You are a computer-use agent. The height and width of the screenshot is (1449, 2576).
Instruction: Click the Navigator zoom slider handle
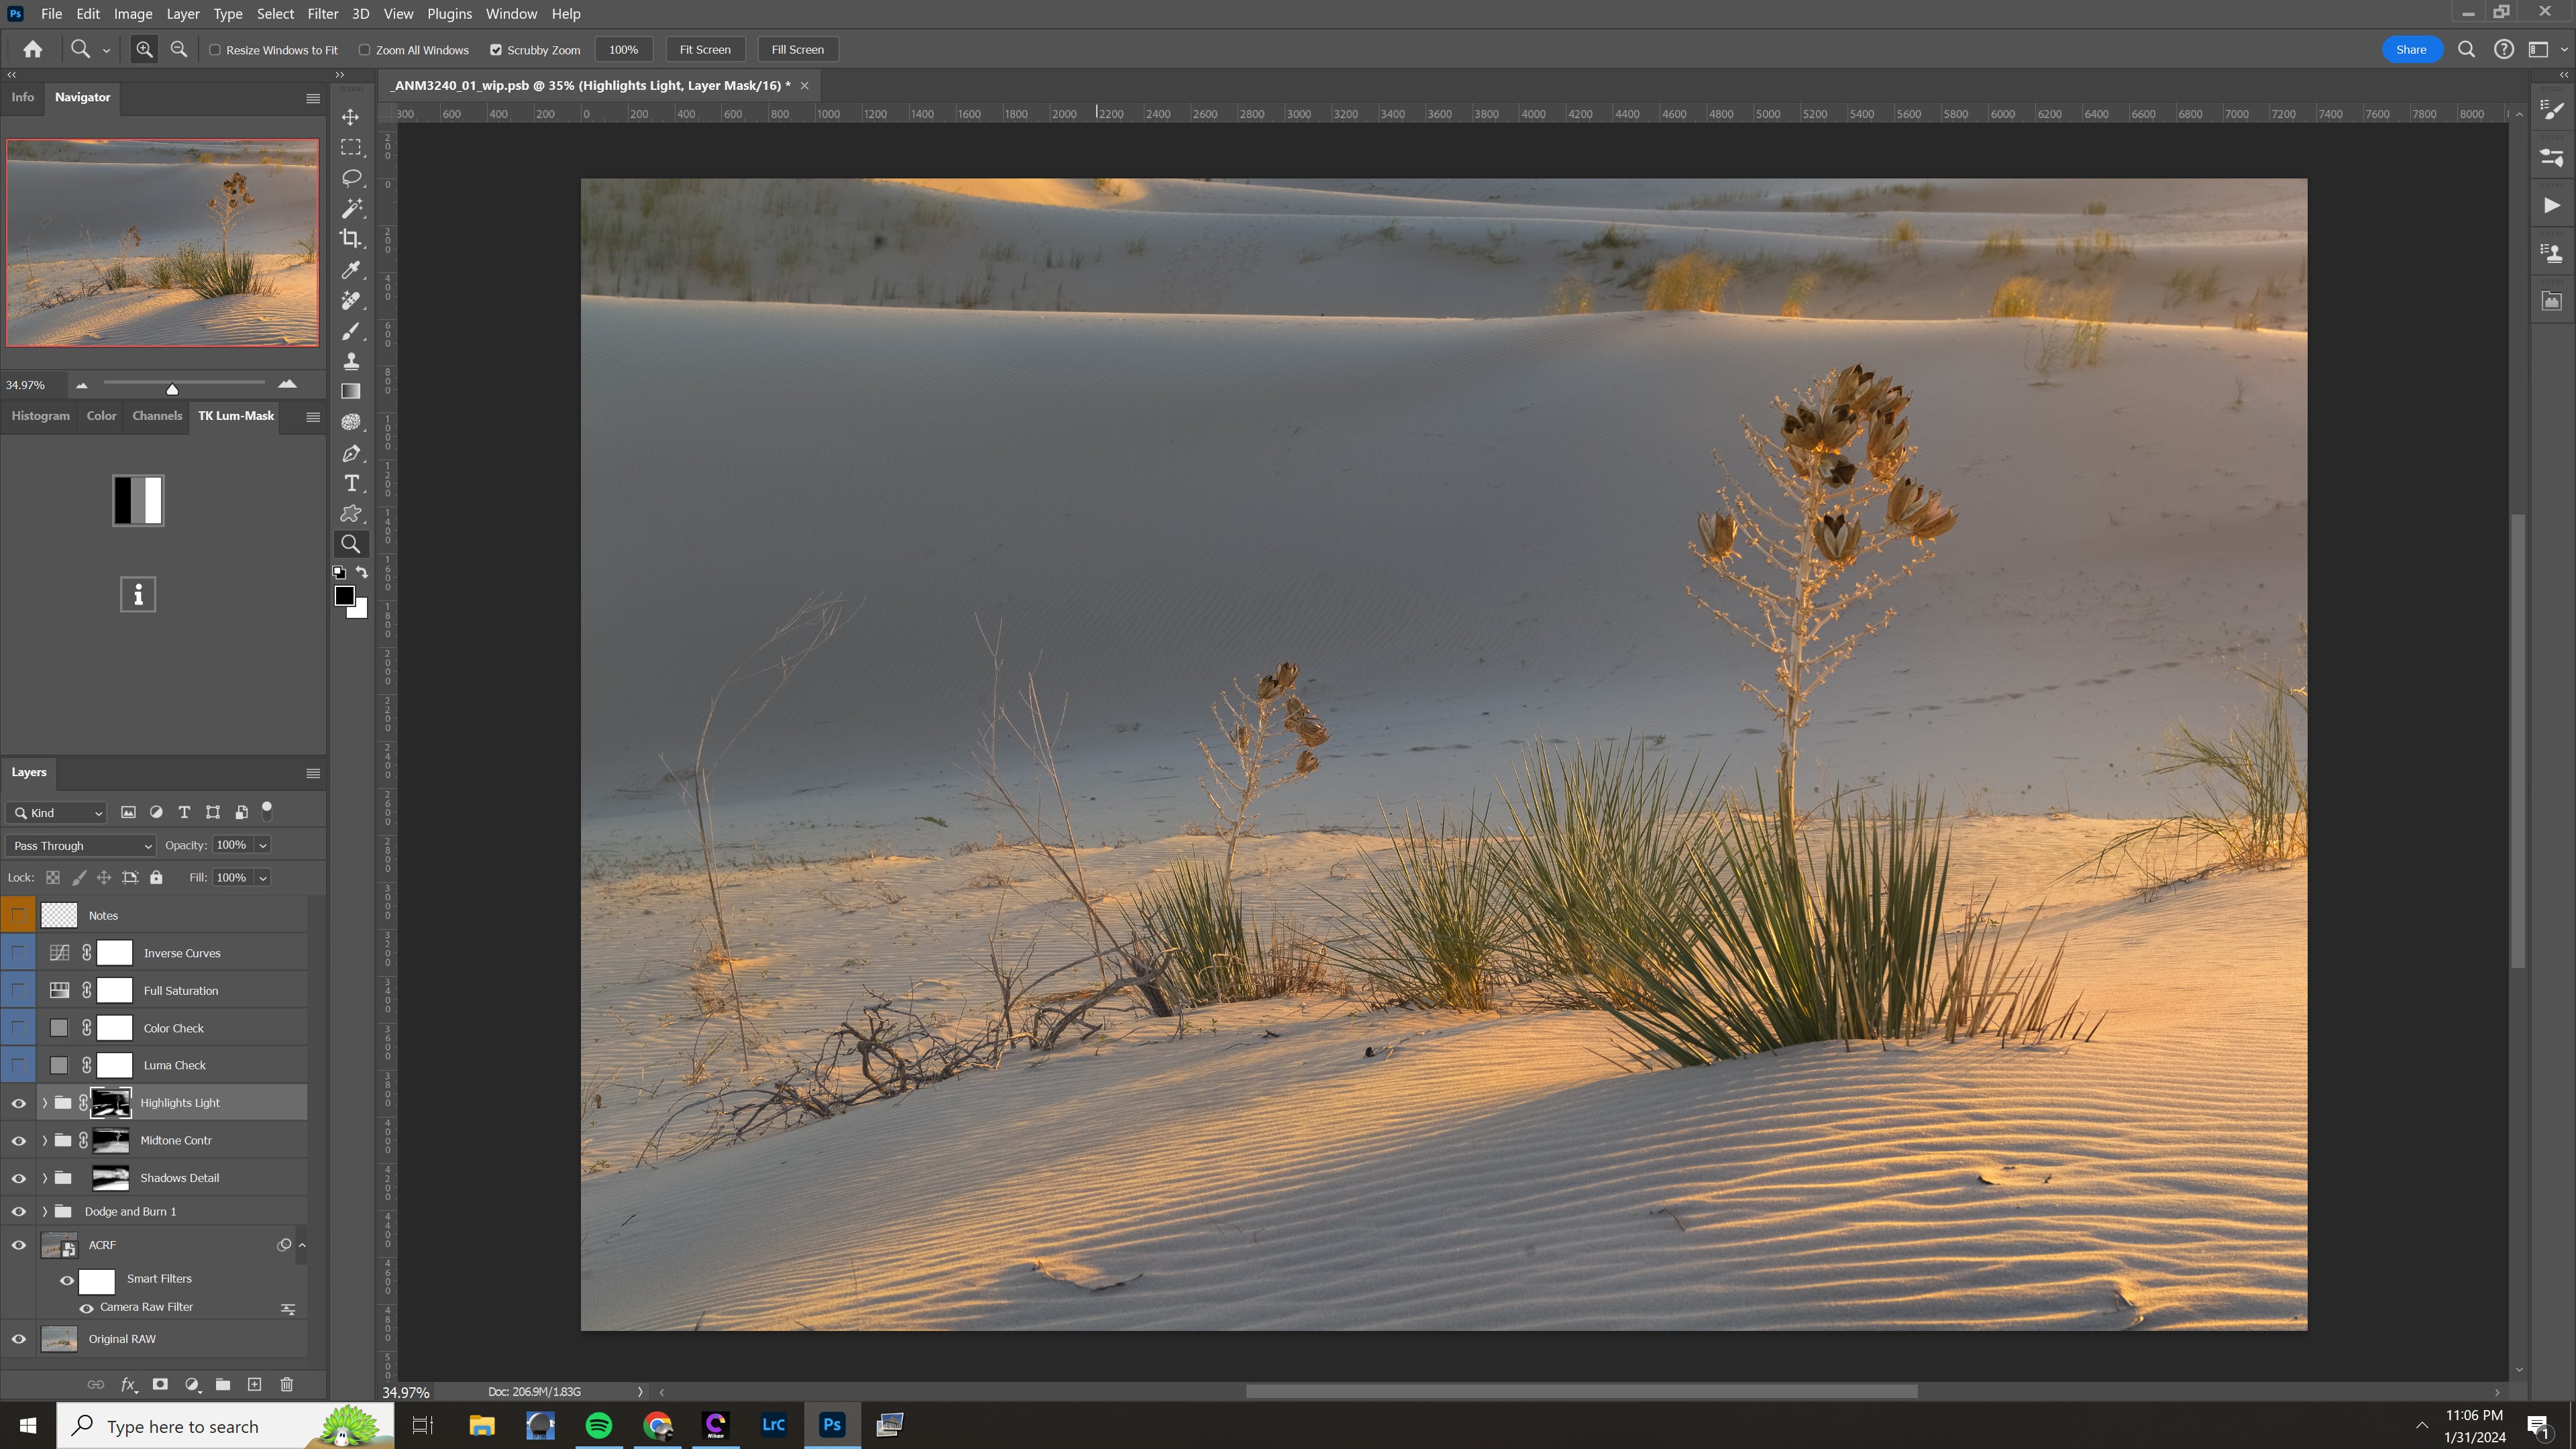click(x=172, y=389)
